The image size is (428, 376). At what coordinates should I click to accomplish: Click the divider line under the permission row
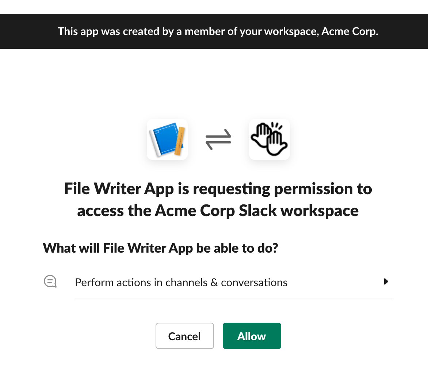(234, 299)
